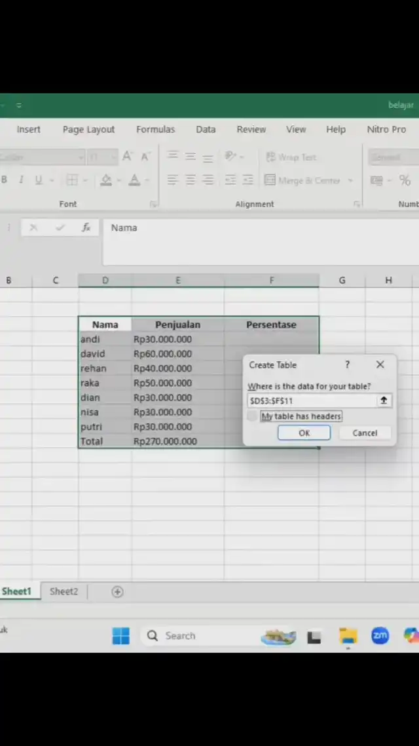Click the Windows Start button
419x746 pixels.
click(x=120, y=636)
